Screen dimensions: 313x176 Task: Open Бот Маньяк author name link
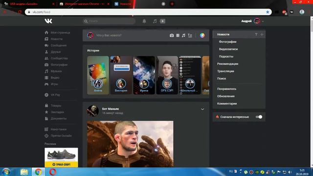pyautogui.click(x=111, y=109)
